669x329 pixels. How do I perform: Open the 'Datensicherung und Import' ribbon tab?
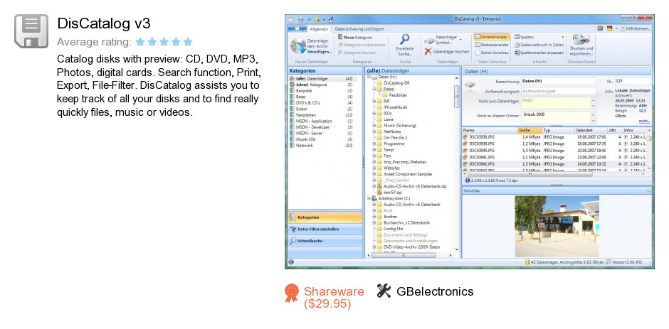point(359,29)
